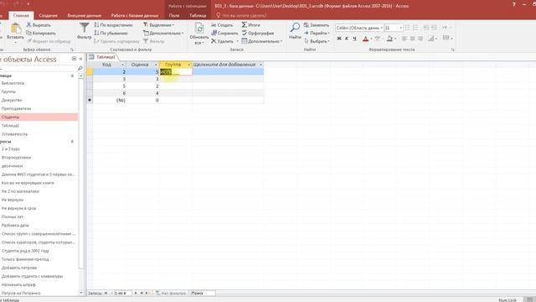The width and height of the screenshot is (536, 302).
Task: Click Обновить все refresh icon
Action: tap(199, 28)
